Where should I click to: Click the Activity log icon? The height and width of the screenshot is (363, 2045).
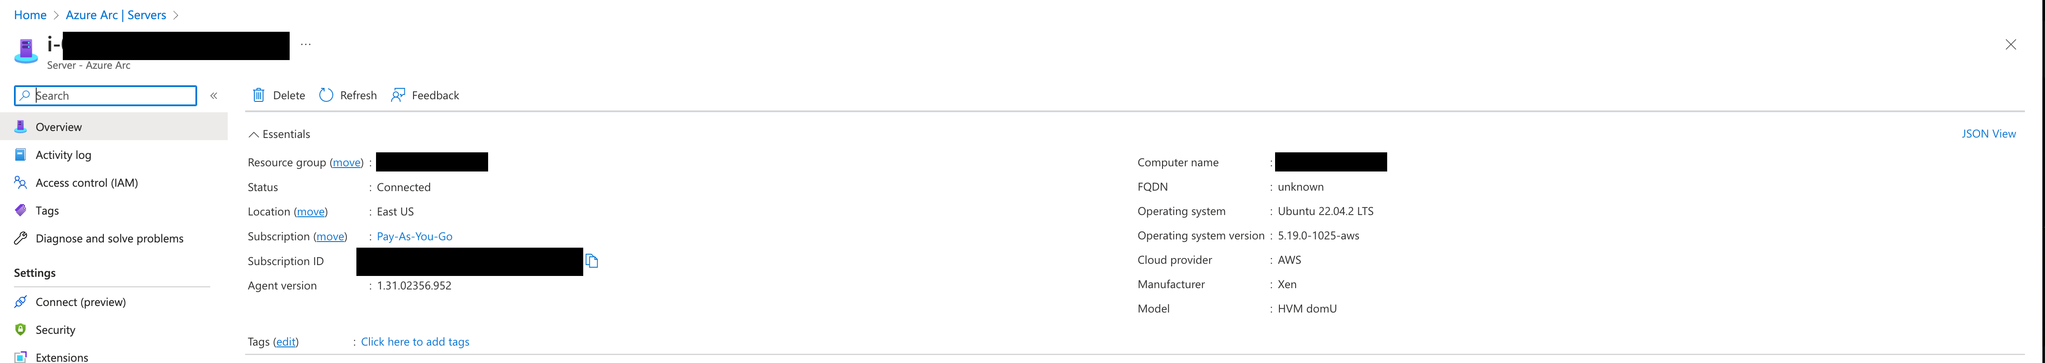coord(20,155)
